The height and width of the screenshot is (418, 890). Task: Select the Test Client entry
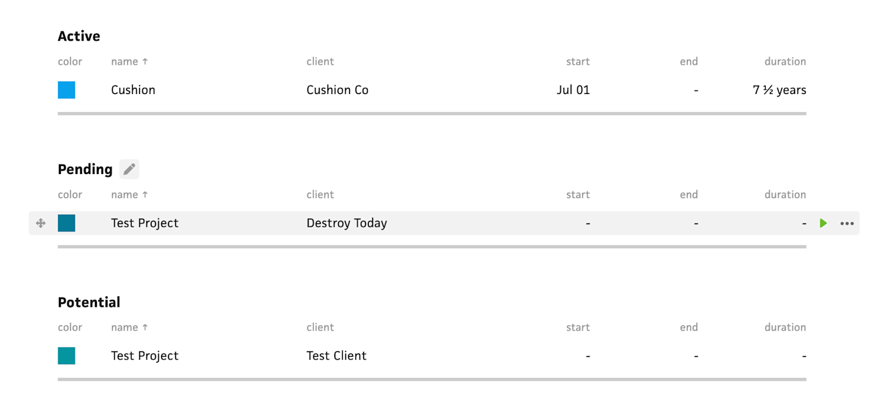pyautogui.click(x=336, y=356)
